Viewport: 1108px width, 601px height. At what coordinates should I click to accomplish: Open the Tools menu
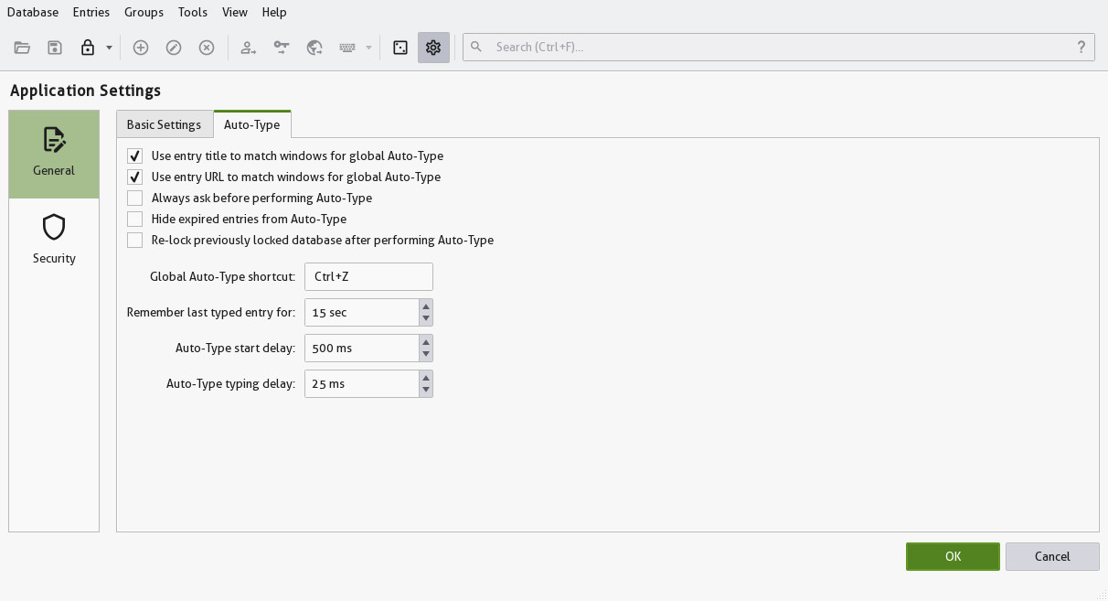192,12
